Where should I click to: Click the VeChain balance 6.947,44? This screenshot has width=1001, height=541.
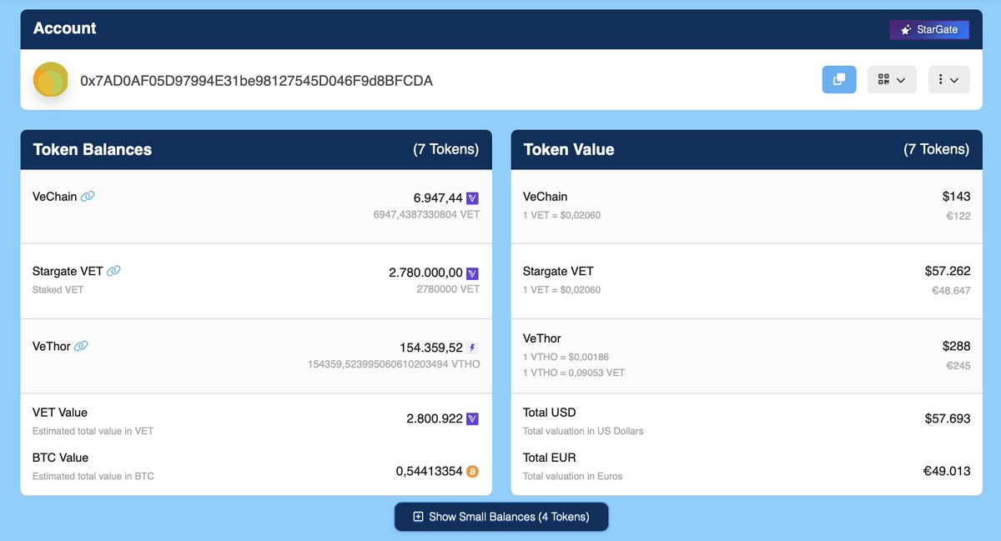coord(438,198)
